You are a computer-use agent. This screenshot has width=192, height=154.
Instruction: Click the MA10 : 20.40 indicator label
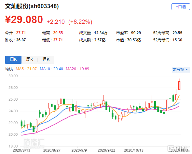(51, 69)
